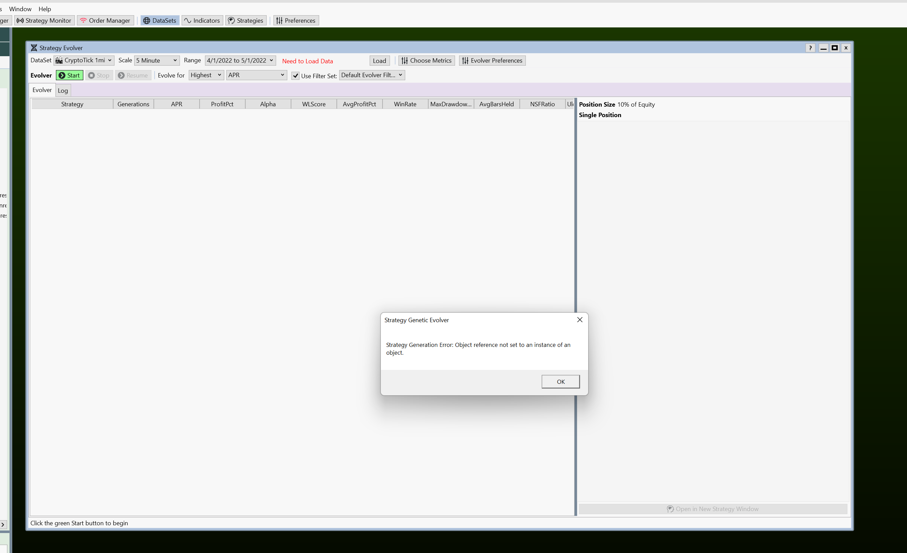This screenshot has width=907, height=553.
Task: Open the Order Manager tool
Action: [x=105, y=21]
